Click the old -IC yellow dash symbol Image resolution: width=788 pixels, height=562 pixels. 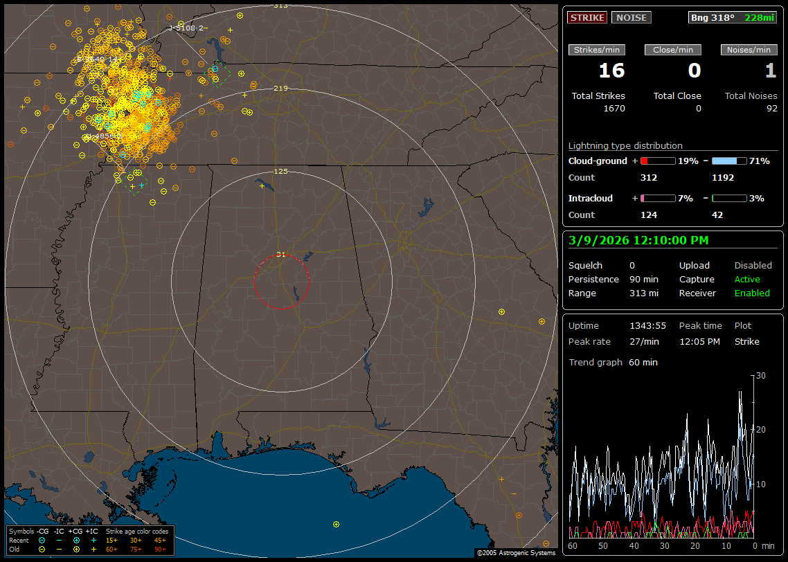59,549
